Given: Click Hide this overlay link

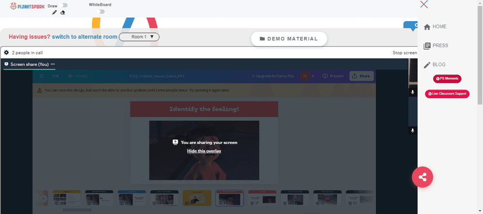Looking at the screenshot, I should 204,151.
